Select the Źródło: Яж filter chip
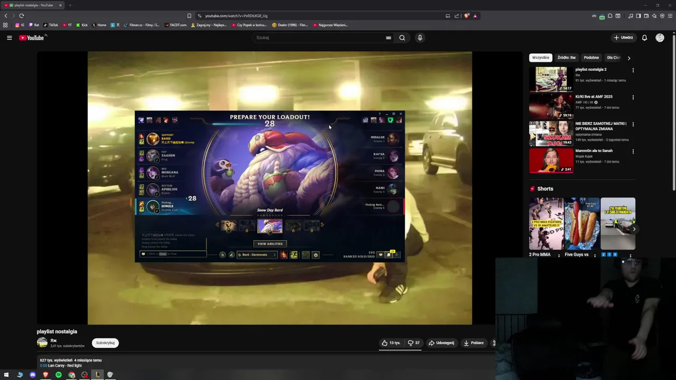676x380 pixels. click(x=566, y=58)
